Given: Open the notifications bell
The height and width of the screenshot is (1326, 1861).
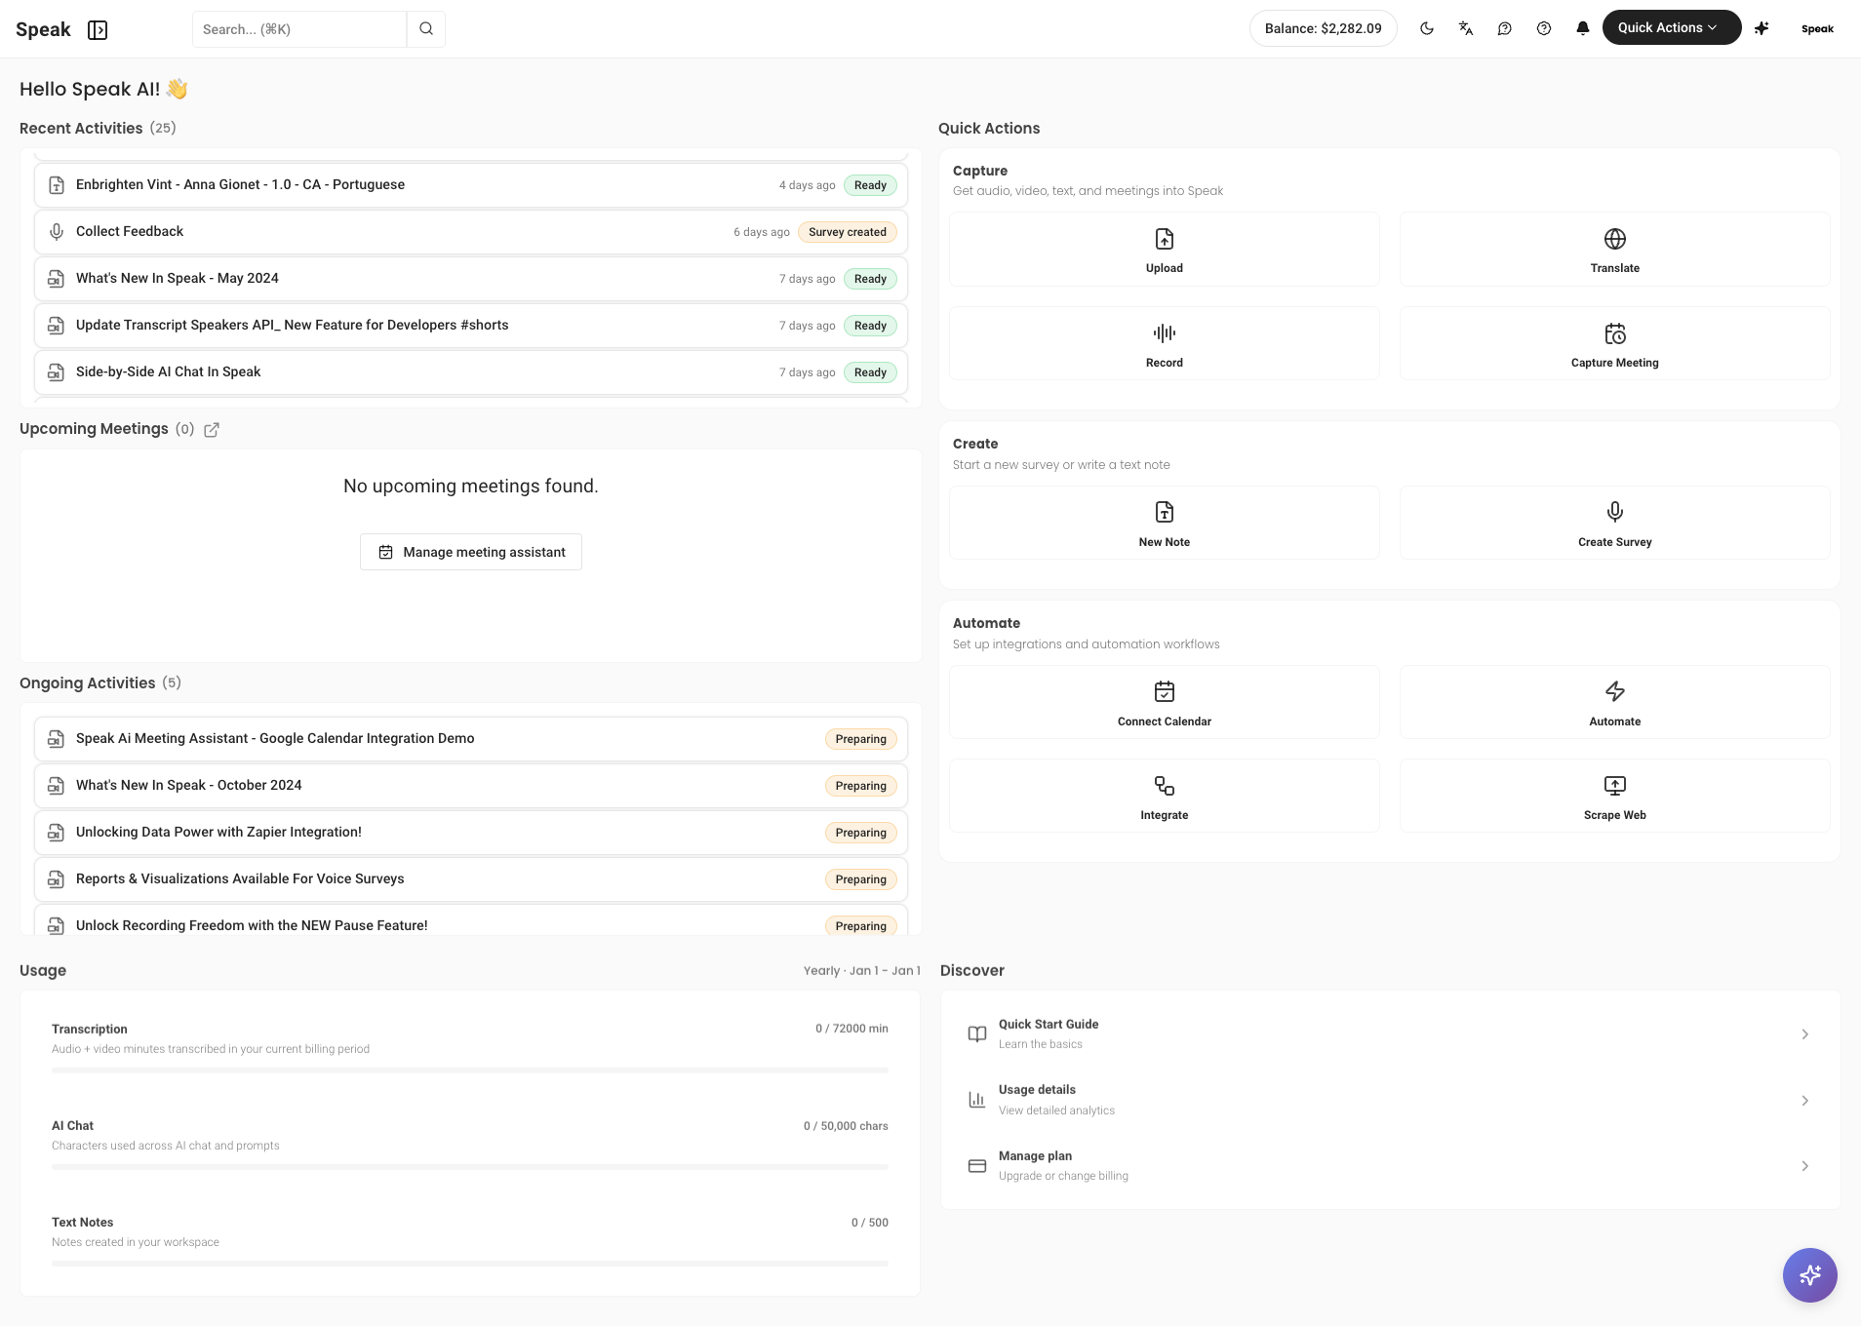Looking at the screenshot, I should pos(1583,28).
